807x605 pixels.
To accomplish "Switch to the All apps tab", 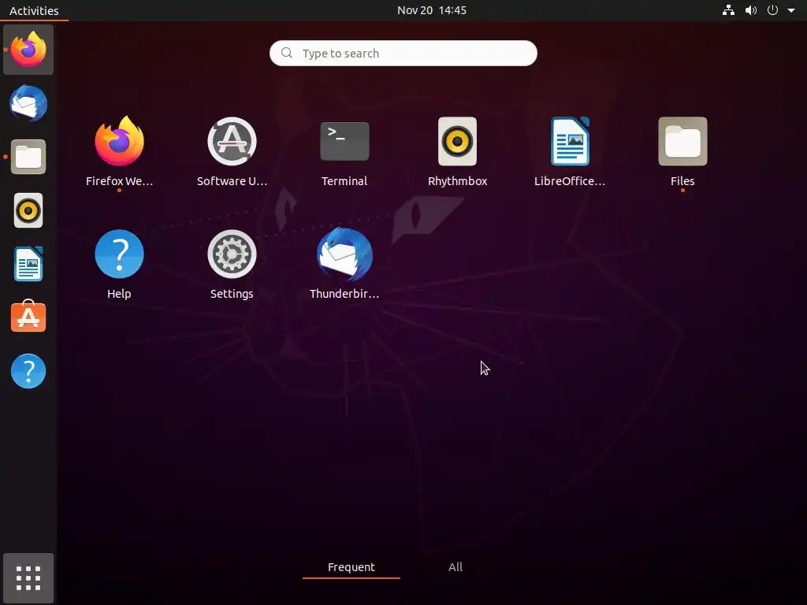I will (456, 567).
